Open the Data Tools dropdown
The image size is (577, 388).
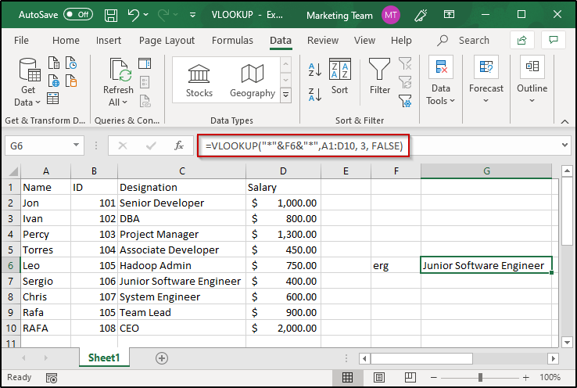(440, 81)
